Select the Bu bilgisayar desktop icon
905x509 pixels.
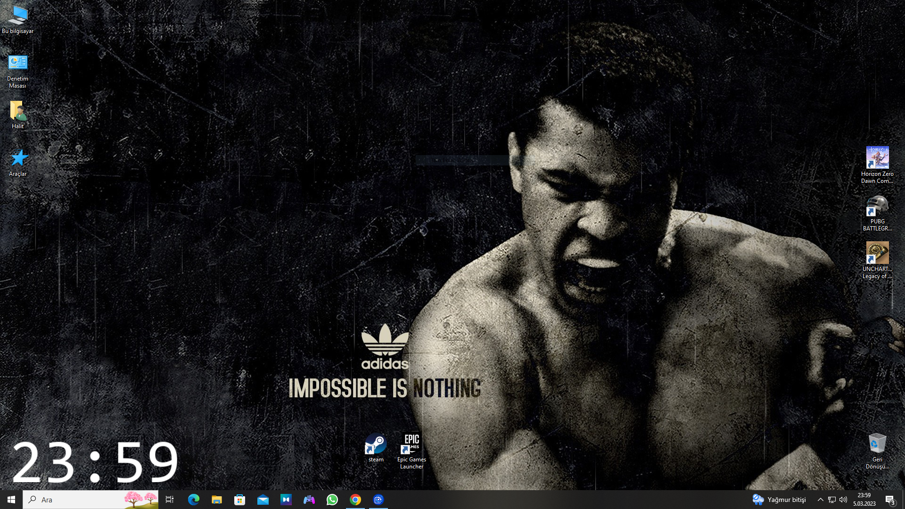click(x=18, y=20)
